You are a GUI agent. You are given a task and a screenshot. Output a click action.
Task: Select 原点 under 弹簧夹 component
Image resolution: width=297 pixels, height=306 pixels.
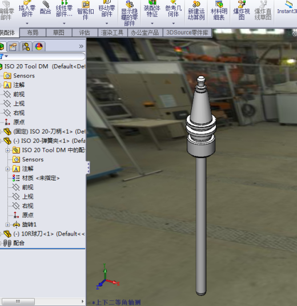(23, 215)
